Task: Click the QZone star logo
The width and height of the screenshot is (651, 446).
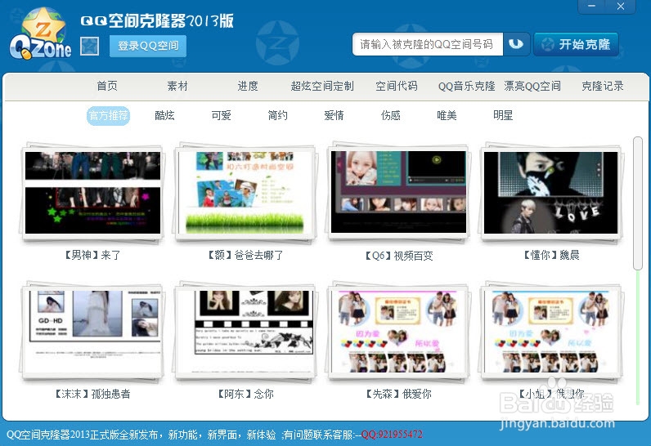Action: (40, 33)
